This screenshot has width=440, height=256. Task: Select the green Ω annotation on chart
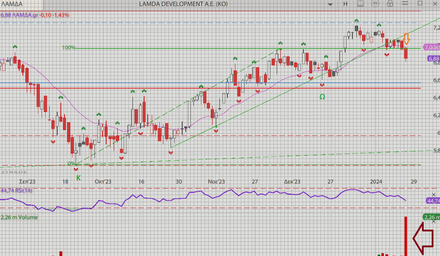(322, 97)
